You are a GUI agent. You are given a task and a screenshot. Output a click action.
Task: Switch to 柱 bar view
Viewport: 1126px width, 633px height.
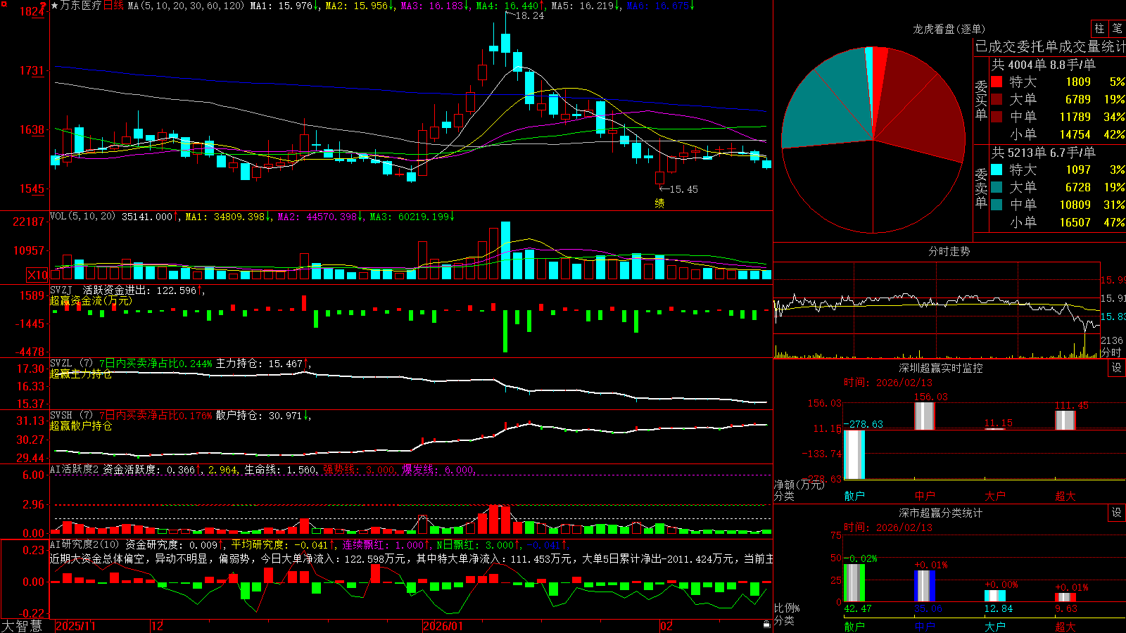pyautogui.click(x=1099, y=29)
